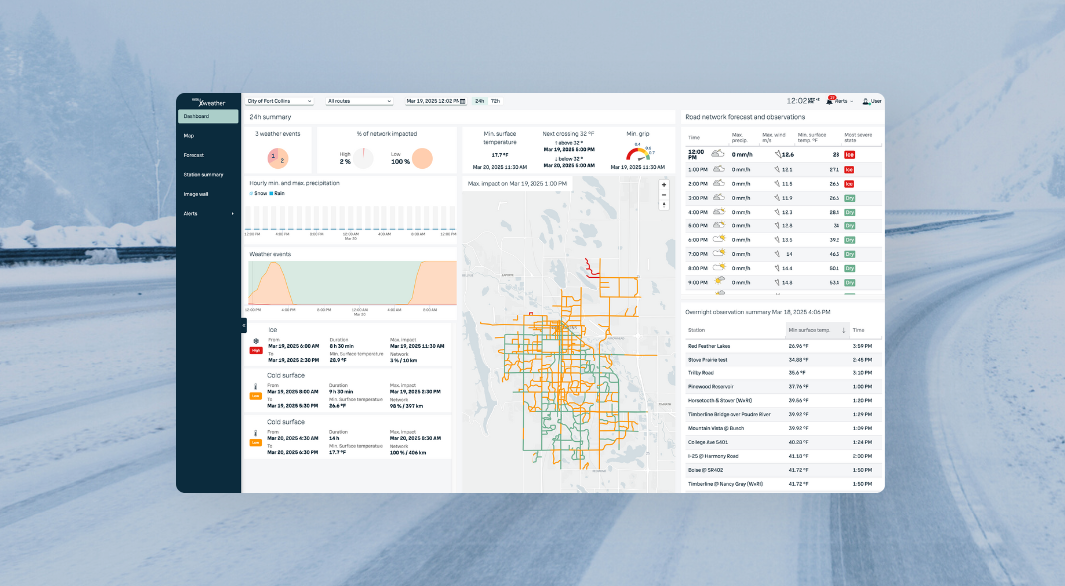Click the wind arrow in 12:00 PM row
The height and width of the screenshot is (586, 1065).
(x=778, y=154)
